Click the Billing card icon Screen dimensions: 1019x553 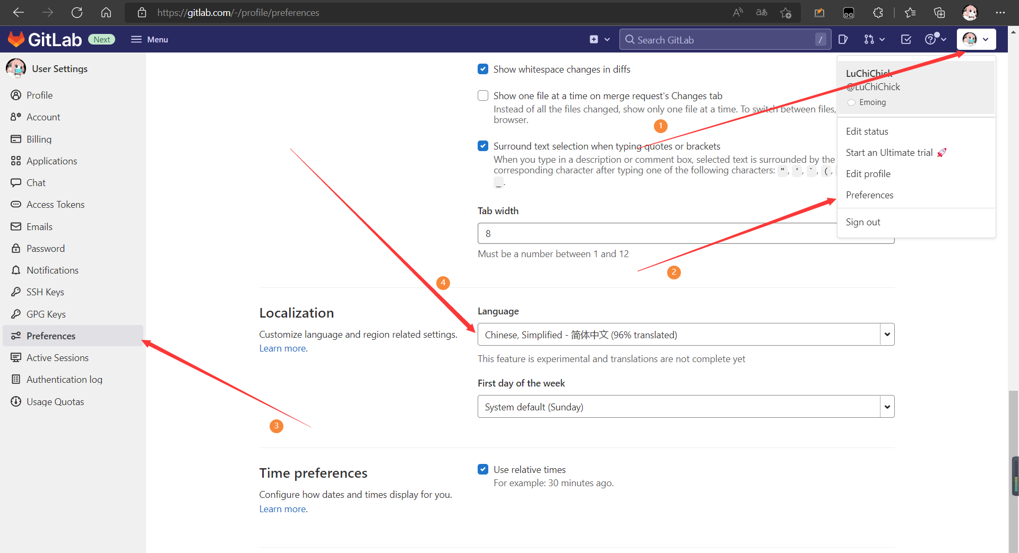pos(16,139)
